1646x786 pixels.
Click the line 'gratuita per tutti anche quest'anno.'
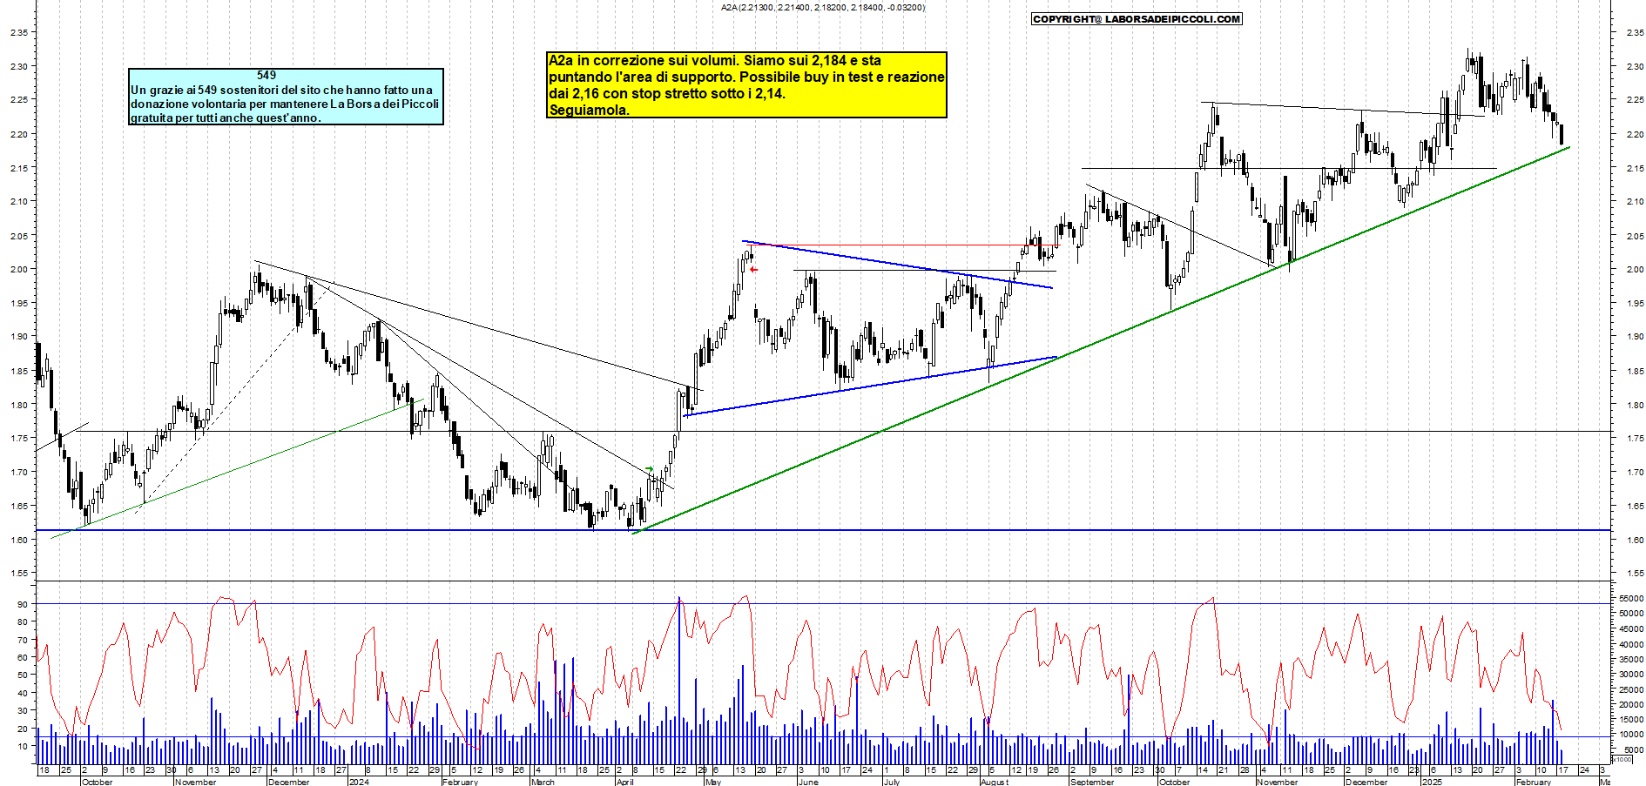click(x=226, y=118)
